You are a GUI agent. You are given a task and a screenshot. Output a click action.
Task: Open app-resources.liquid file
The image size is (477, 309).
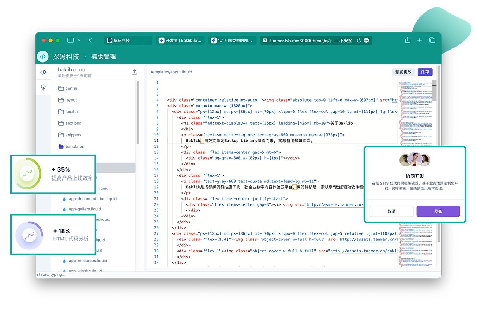[x=88, y=261]
